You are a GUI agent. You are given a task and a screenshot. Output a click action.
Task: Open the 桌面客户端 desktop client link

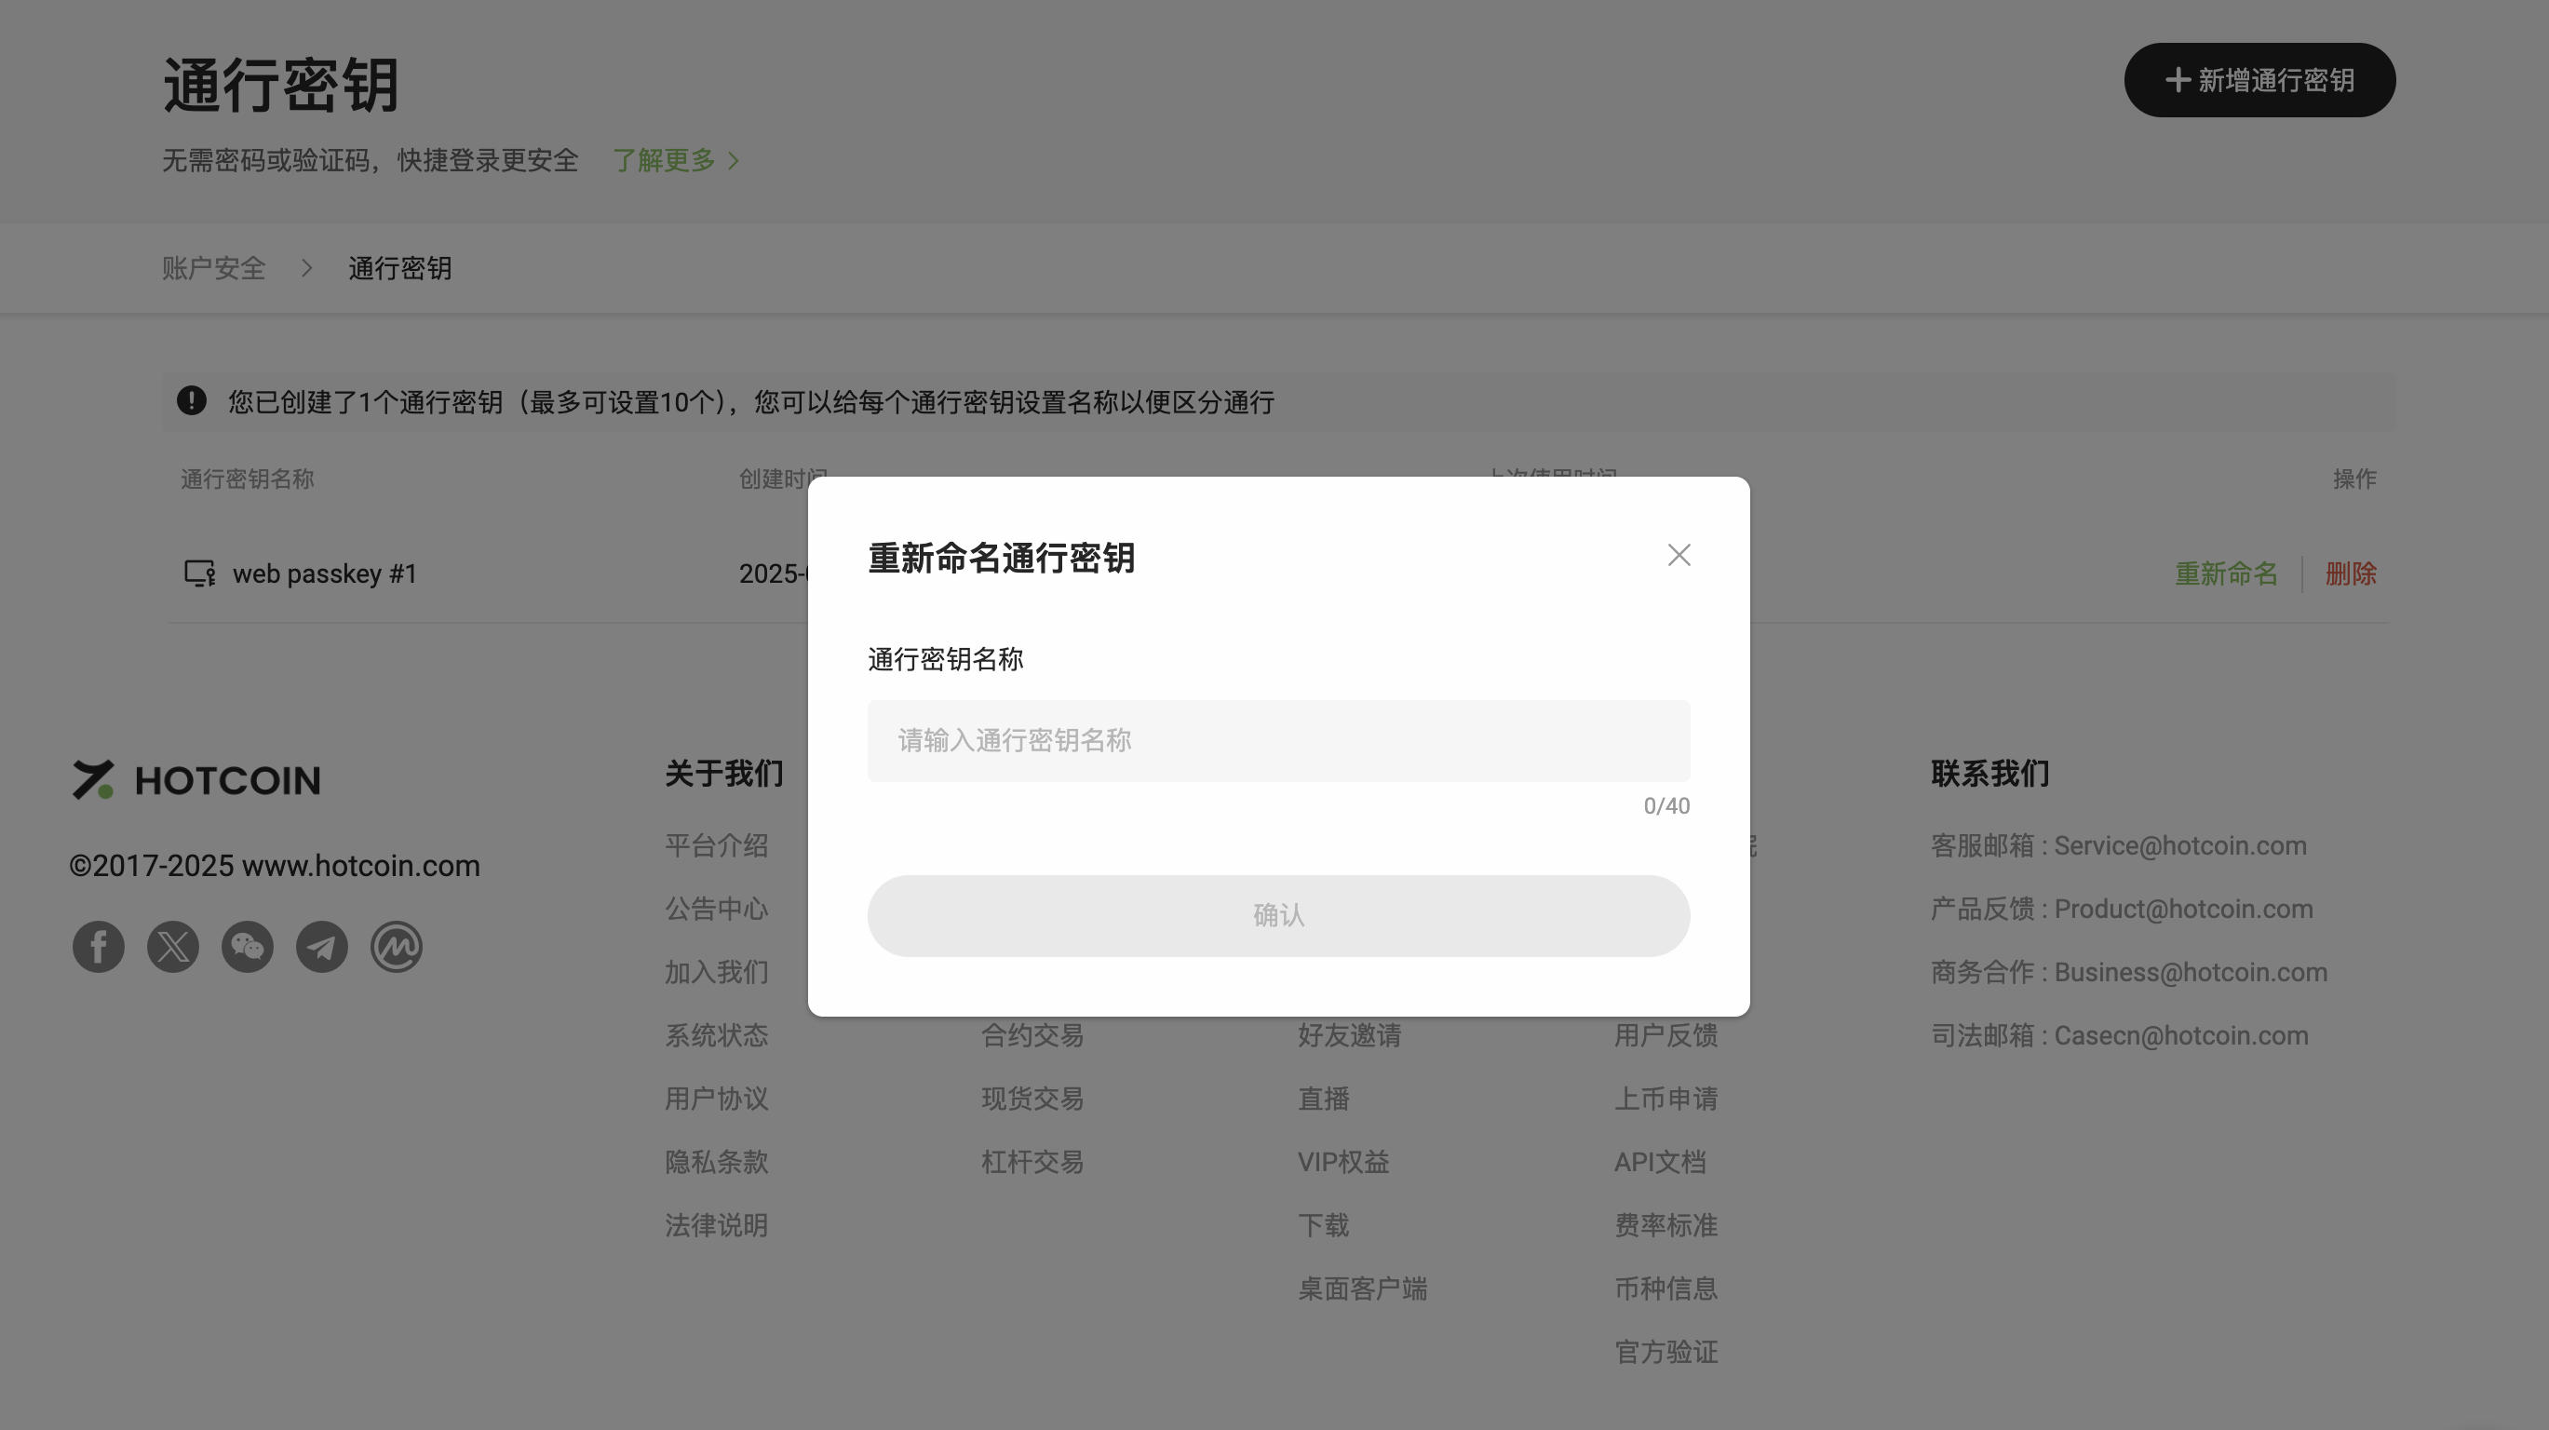click(1362, 1288)
